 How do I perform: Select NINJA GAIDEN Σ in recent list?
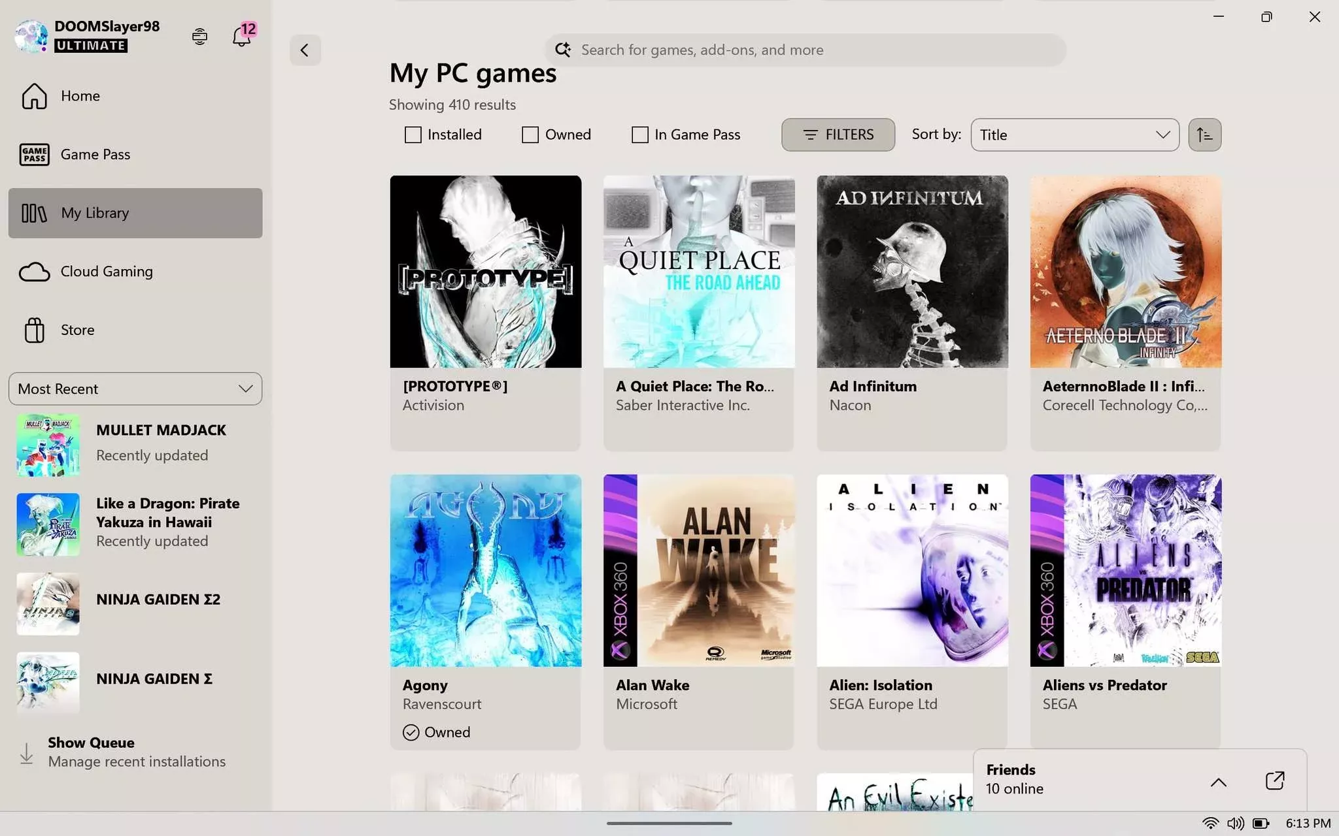coord(135,683)
